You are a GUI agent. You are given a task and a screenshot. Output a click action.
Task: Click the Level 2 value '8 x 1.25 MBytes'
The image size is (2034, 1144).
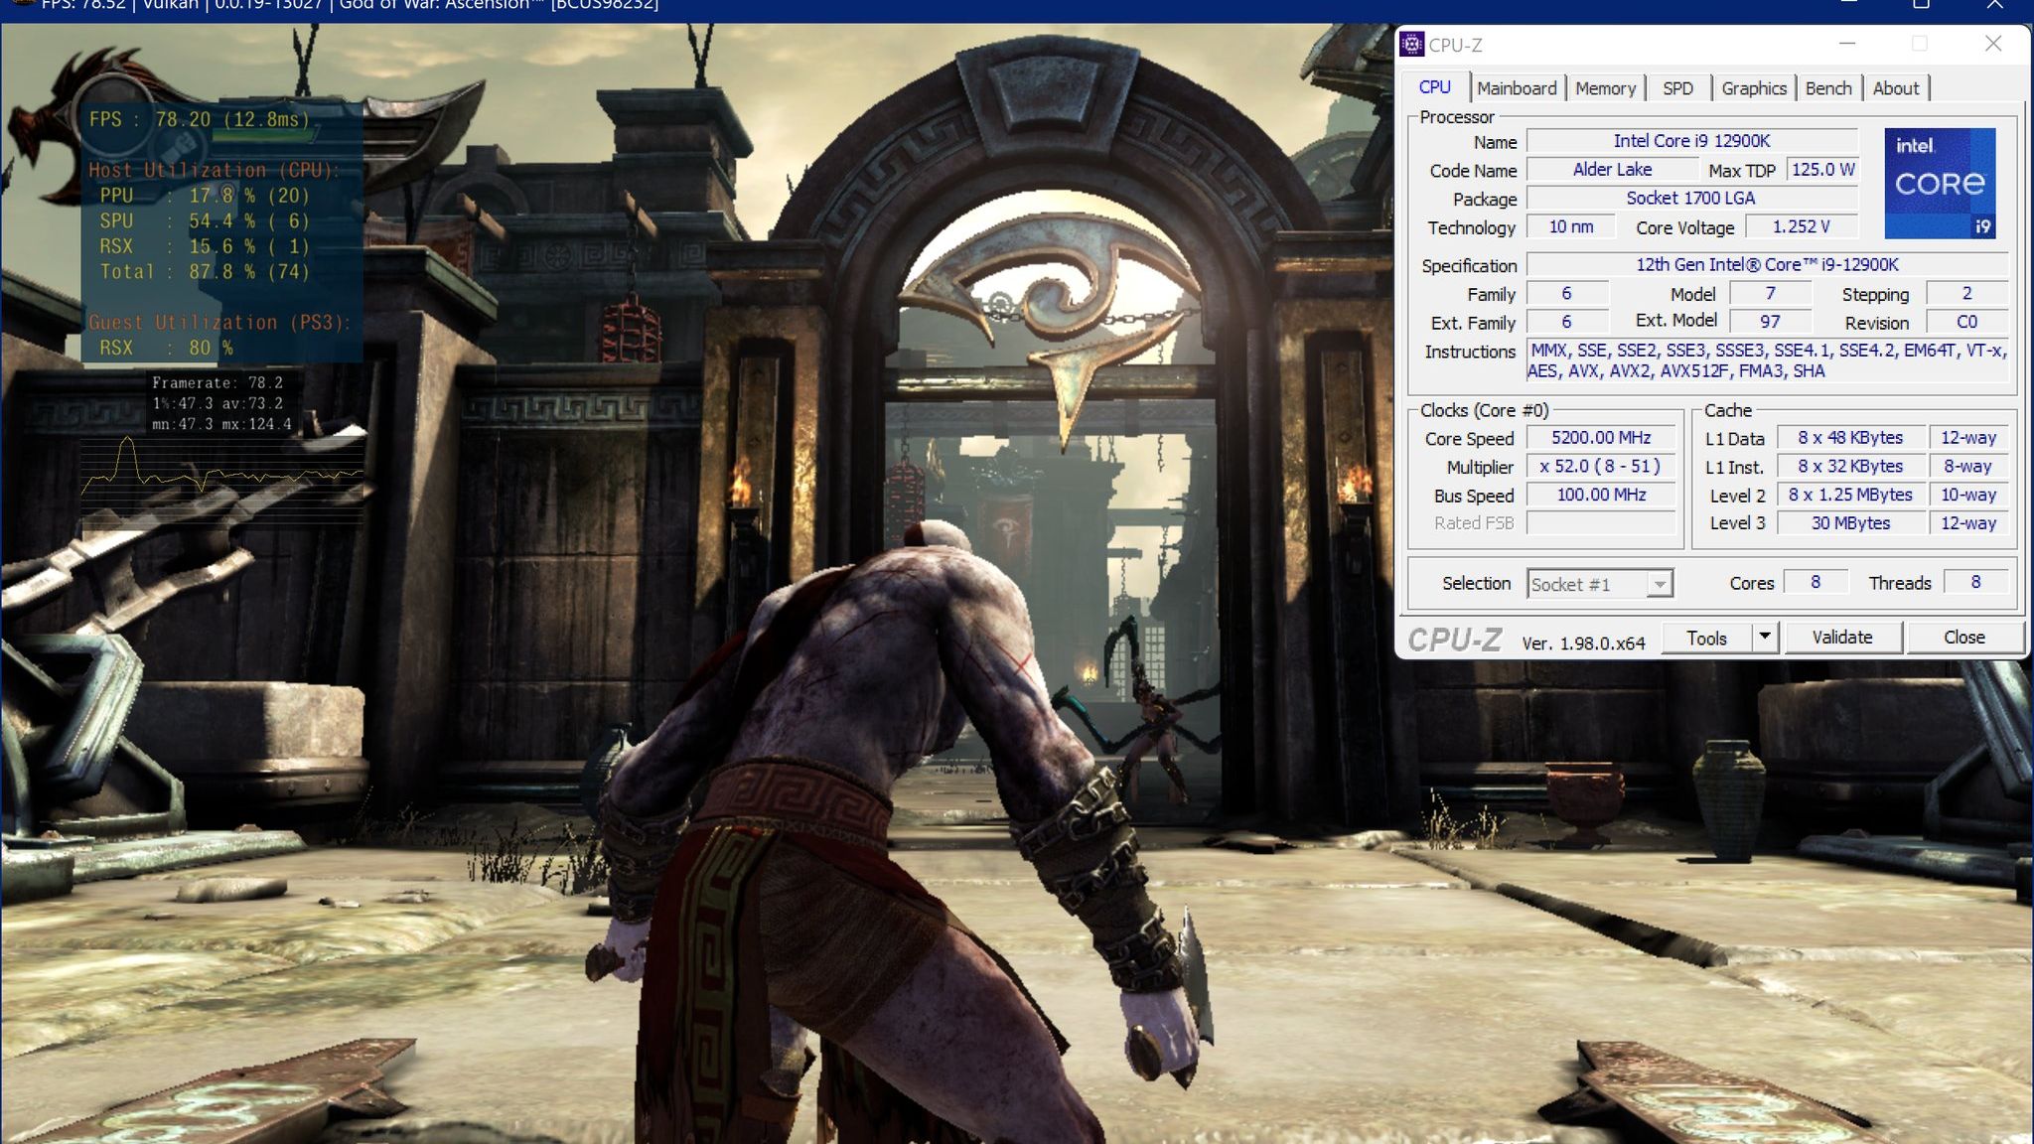[x=1850, y=495]
